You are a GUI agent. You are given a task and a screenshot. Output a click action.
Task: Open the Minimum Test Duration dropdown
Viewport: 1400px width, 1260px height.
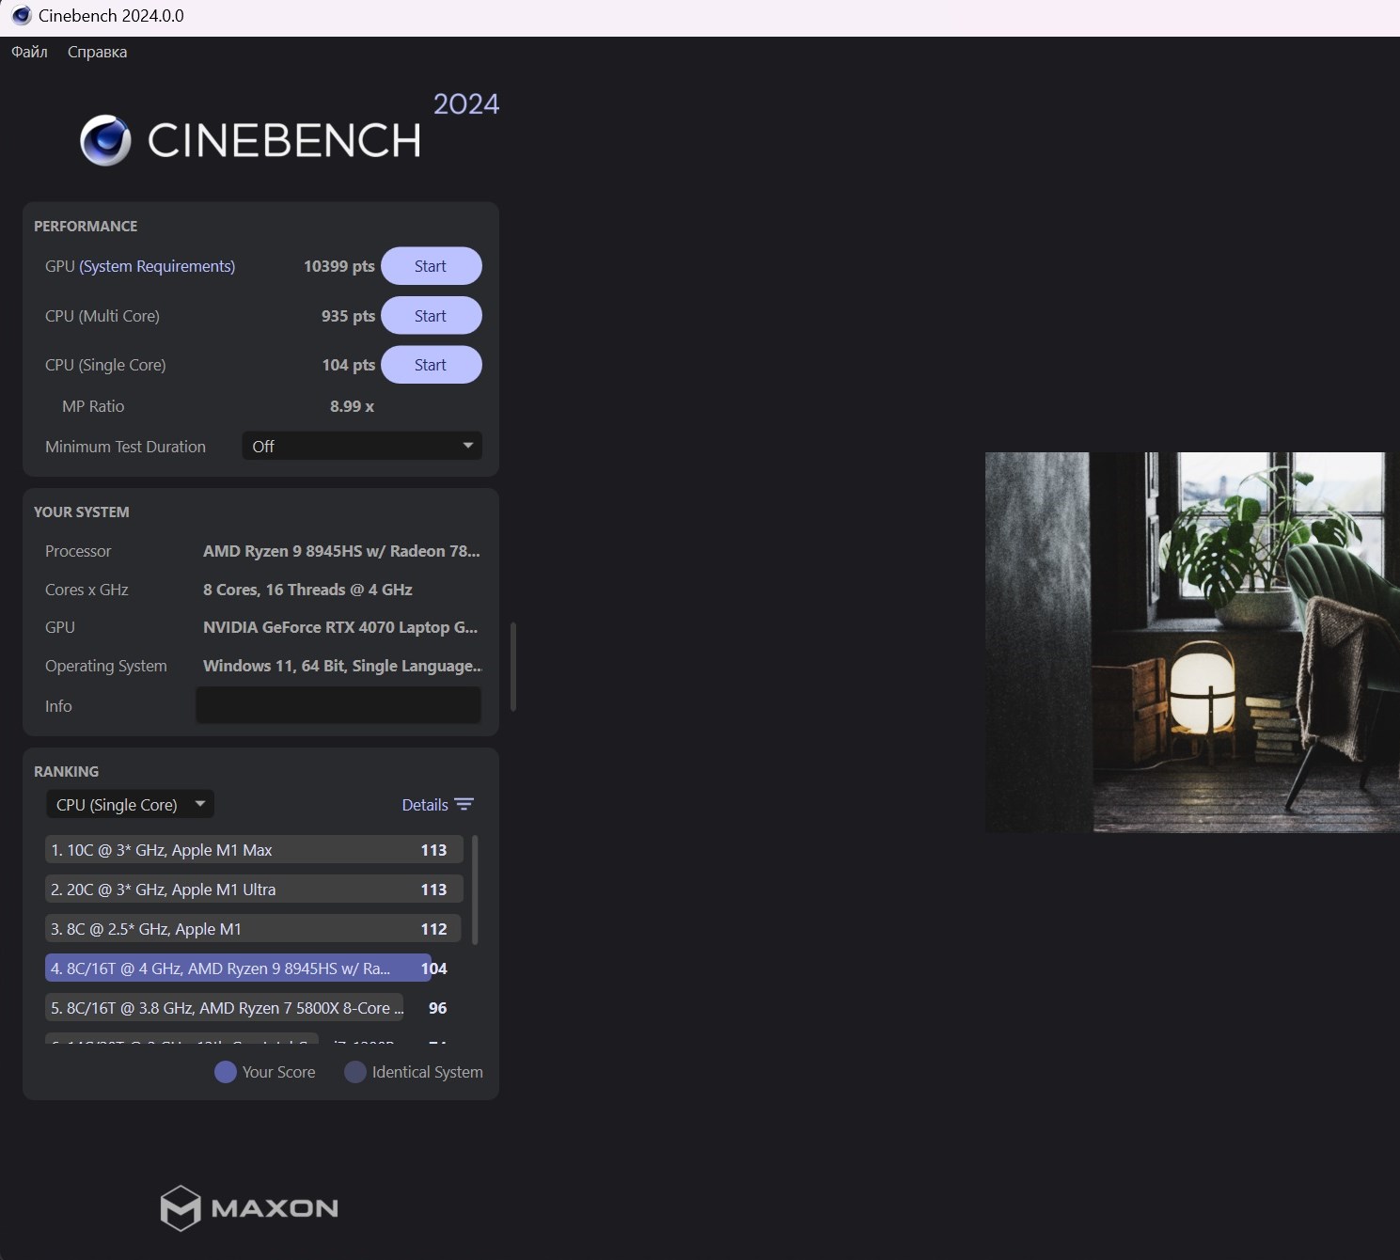tap(362, 446)
